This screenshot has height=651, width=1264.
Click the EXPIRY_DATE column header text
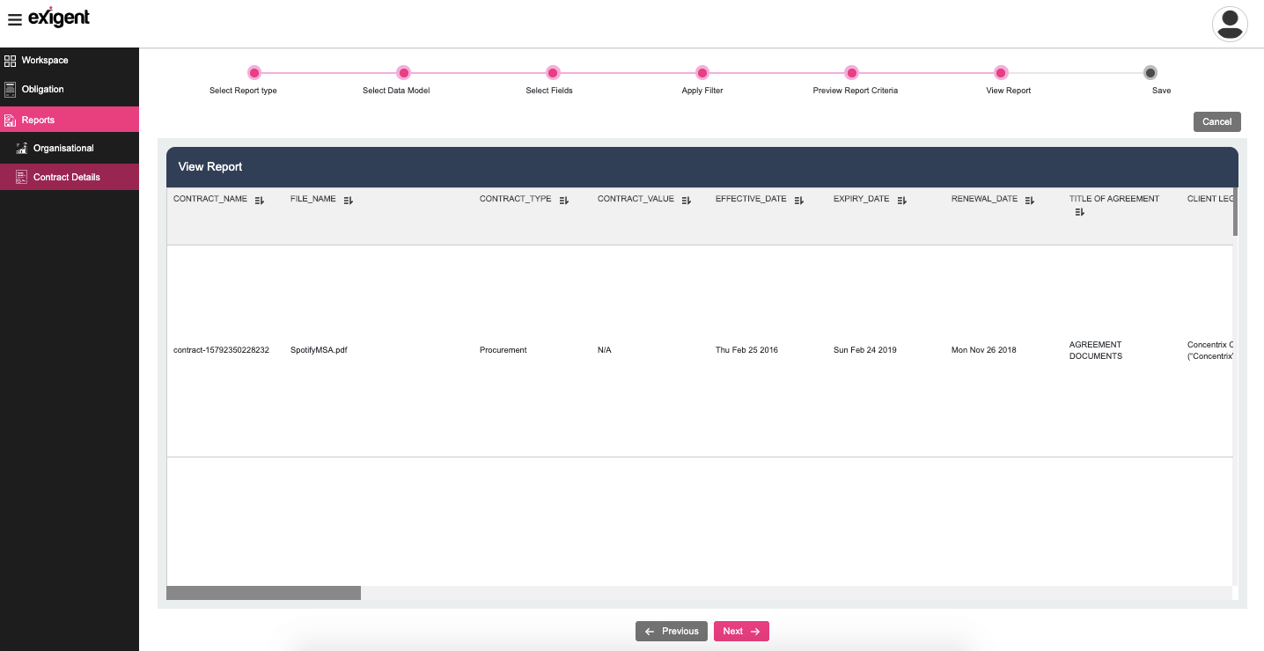pos(862,199)
